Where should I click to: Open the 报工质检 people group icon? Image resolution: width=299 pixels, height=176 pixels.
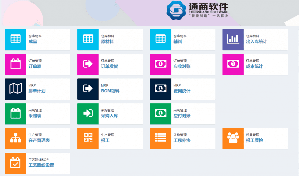pos(233,138)
